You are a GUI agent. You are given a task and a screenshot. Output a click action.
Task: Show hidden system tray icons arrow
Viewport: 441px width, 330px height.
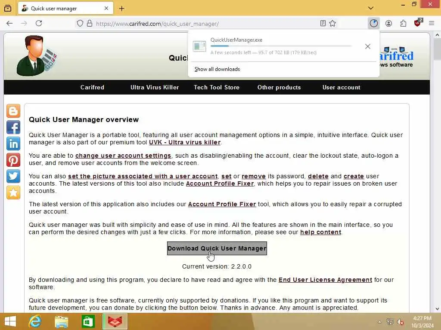pos(379,322)
